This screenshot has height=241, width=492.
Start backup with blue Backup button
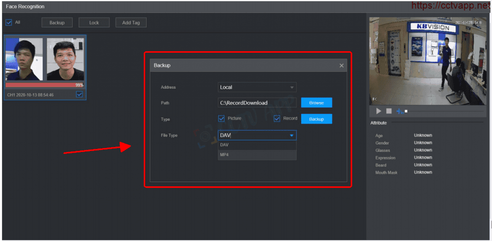coord(316,119)
